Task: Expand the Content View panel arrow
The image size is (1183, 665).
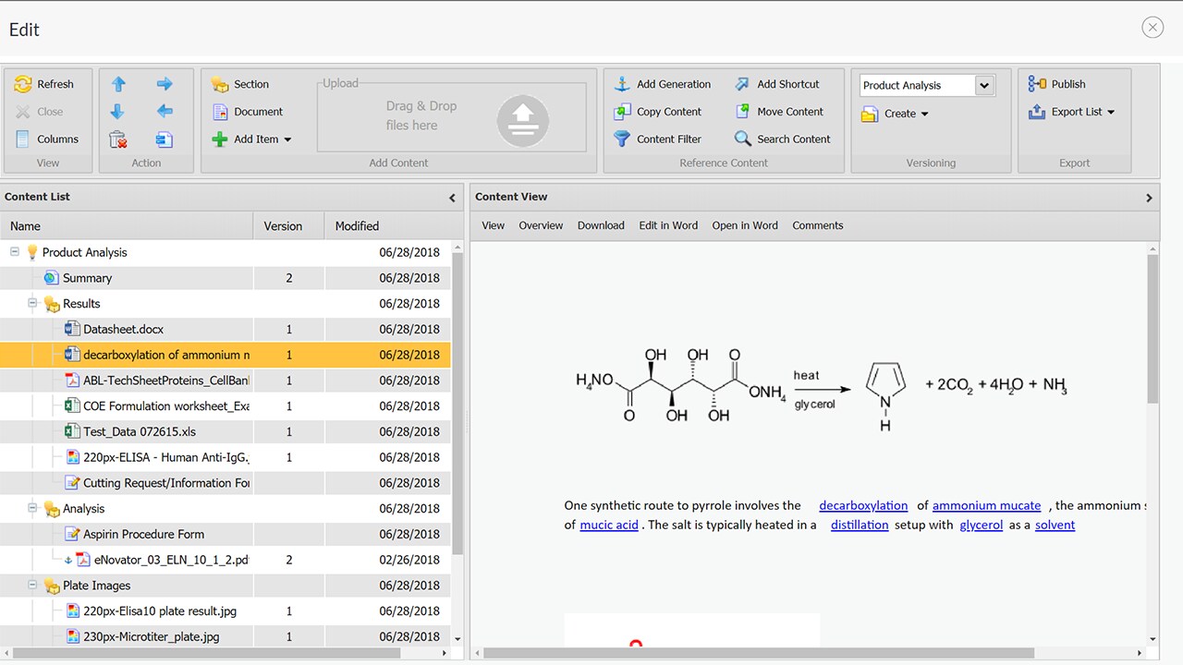Action: point(1149,198)
